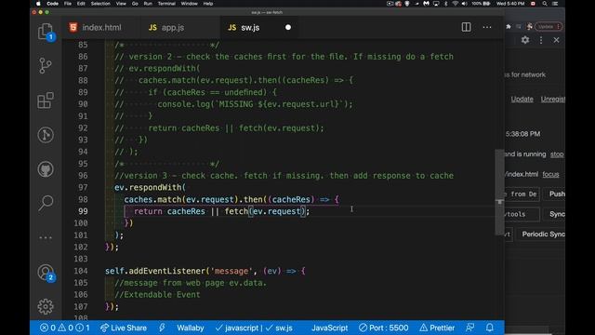Viewport: 595px width, 335px height.
Task: Open the Extensions view
Action: 46,100
